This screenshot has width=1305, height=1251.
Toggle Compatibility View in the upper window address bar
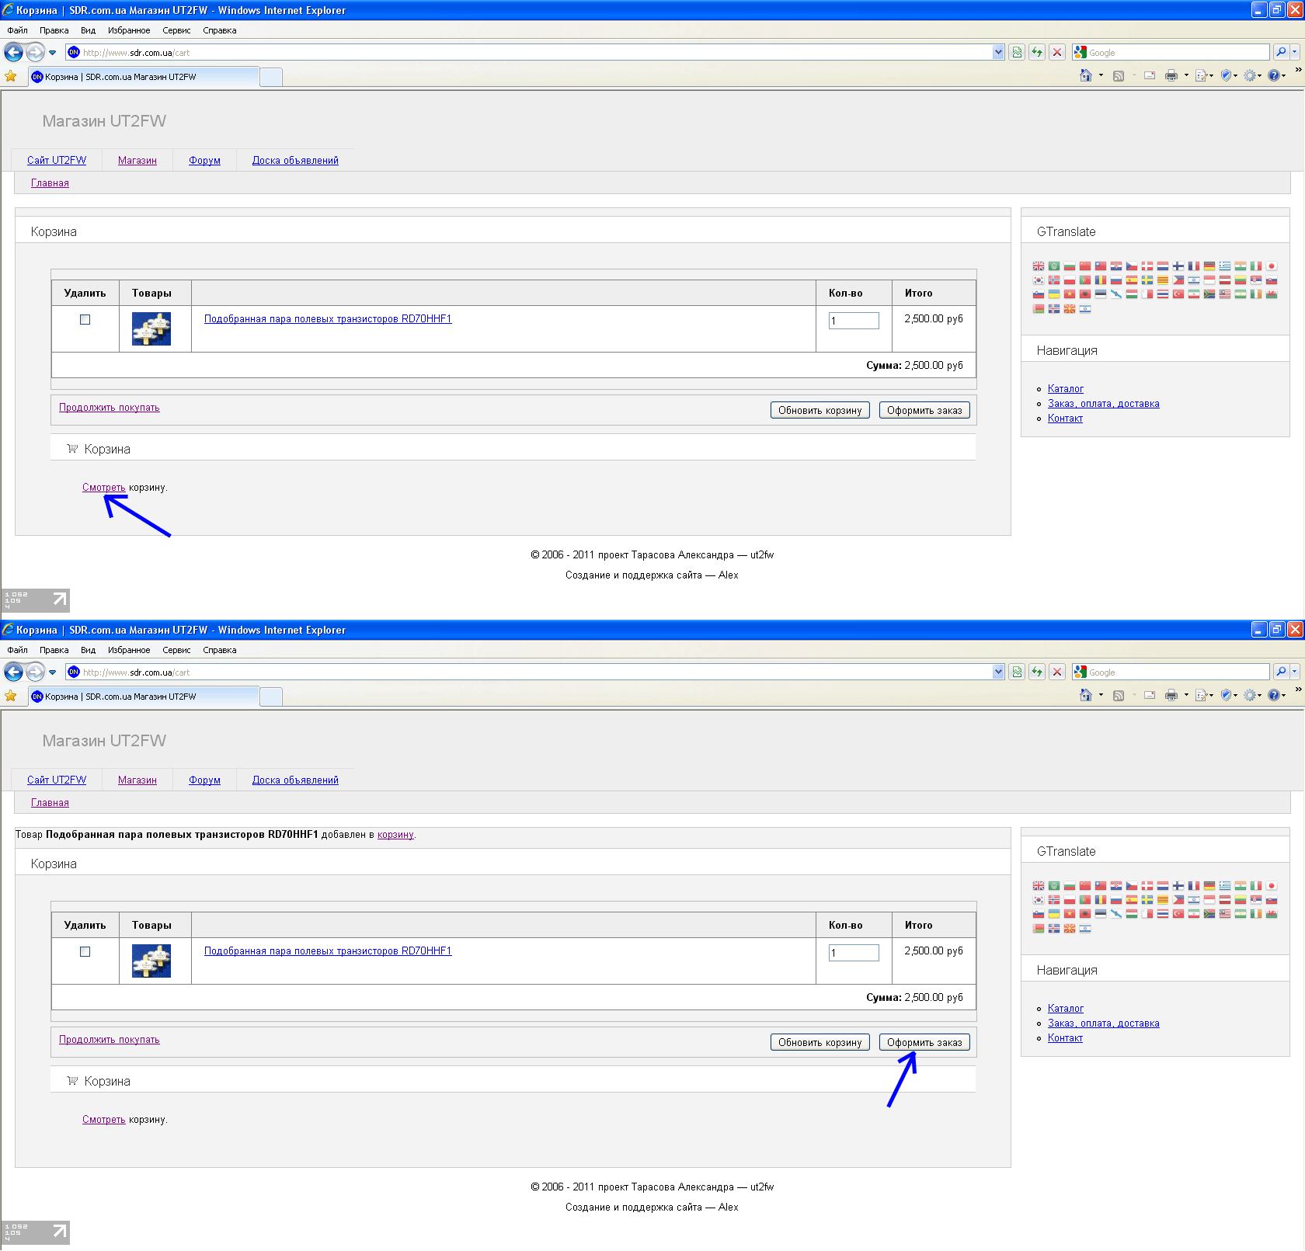(1017, 53)
